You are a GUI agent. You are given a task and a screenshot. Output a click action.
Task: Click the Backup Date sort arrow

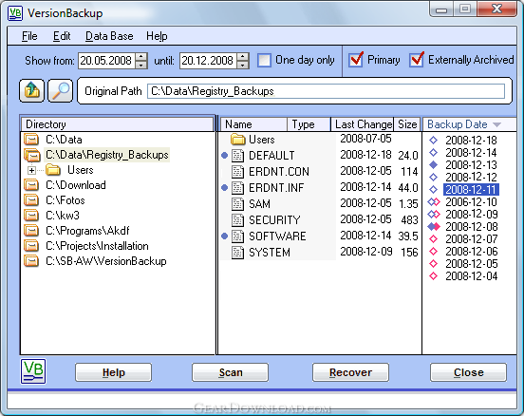click(x=496, y=124)
